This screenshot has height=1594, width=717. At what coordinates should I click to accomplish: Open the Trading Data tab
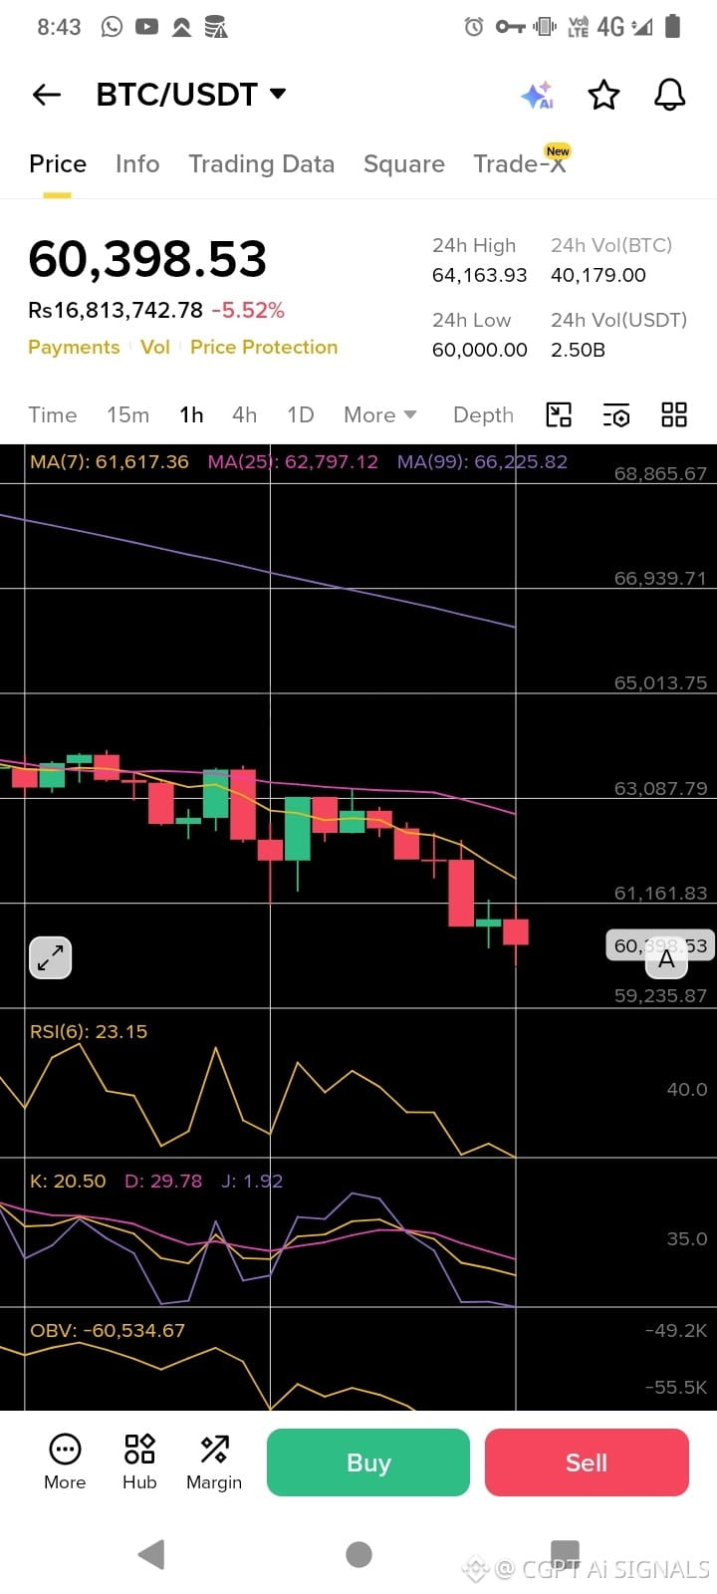pyautogui.click(x=262, y=163)
